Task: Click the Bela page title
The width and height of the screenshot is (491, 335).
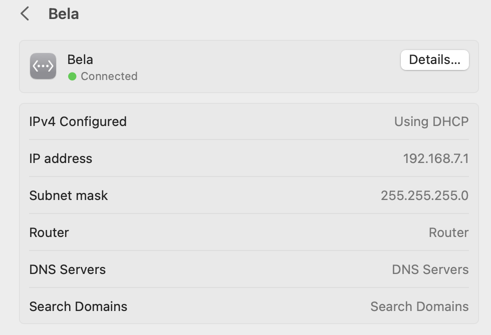Action: pyautogui.click(x=64, y=14)
